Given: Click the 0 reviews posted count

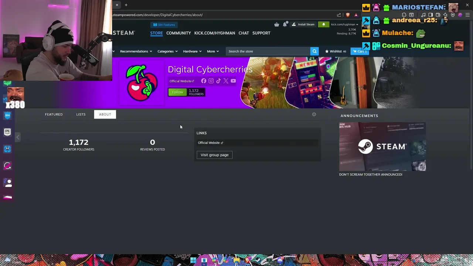Looking at the screenshot, I should (x=152, y=142).
